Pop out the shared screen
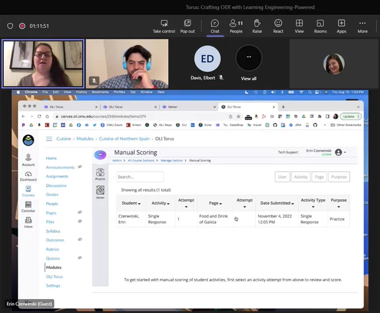This screenshot has width=380, height=313. pos(187,26)
